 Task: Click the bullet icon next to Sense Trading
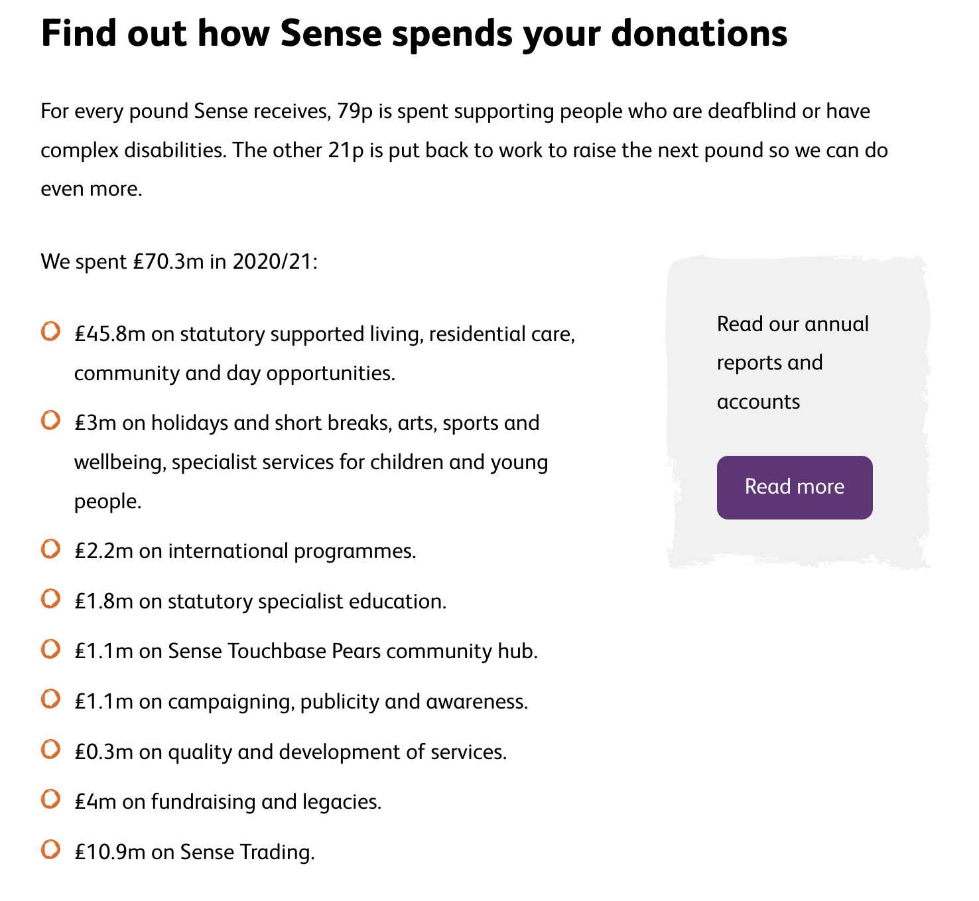coord(52,851)
